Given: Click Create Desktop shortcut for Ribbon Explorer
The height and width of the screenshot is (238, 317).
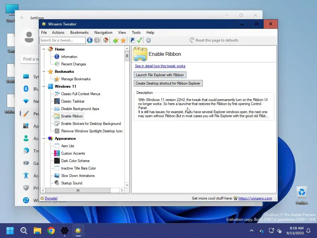Looking at the screenshot, I should coord(168,83).
